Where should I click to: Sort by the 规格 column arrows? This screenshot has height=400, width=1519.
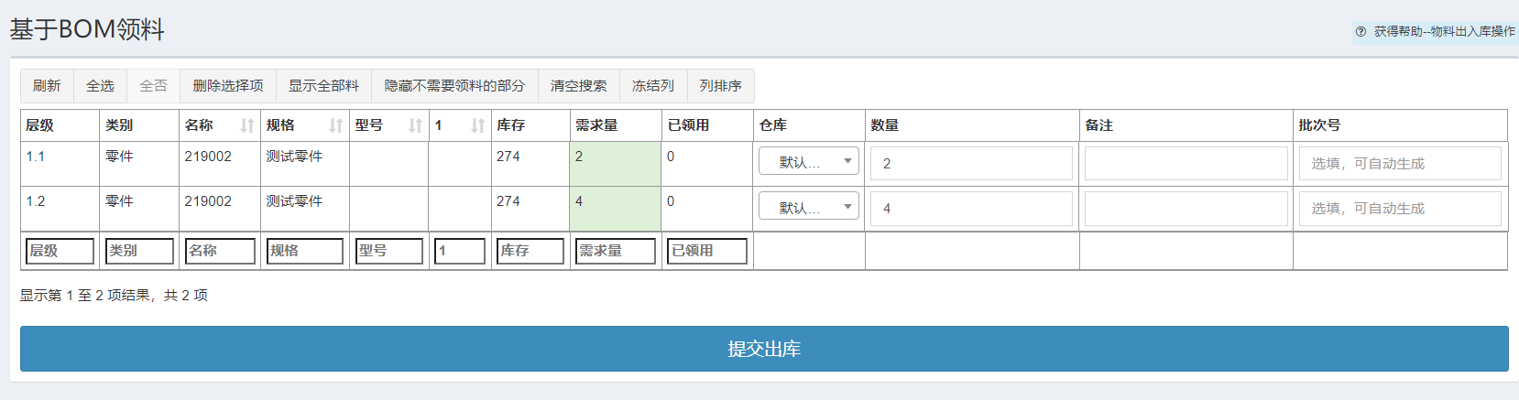[x=335, y=125]
